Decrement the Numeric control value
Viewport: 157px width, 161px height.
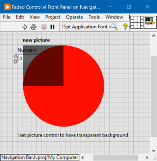pos(15,61)
